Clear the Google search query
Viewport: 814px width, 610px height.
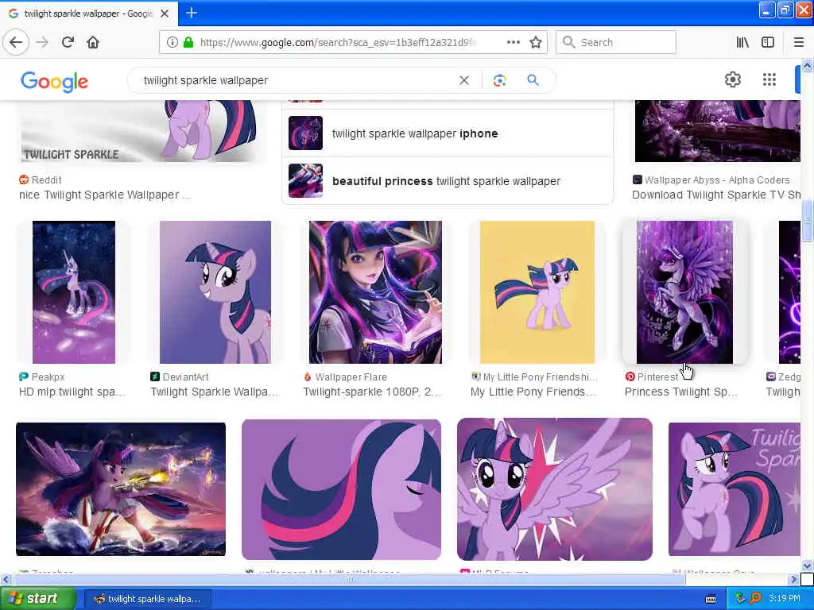[x=464, y=80]
